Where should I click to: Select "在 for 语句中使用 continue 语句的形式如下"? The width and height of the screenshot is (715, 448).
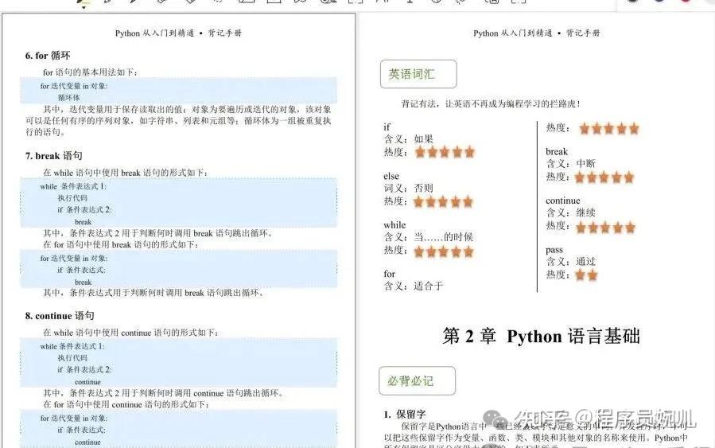[x=125, y=405]
